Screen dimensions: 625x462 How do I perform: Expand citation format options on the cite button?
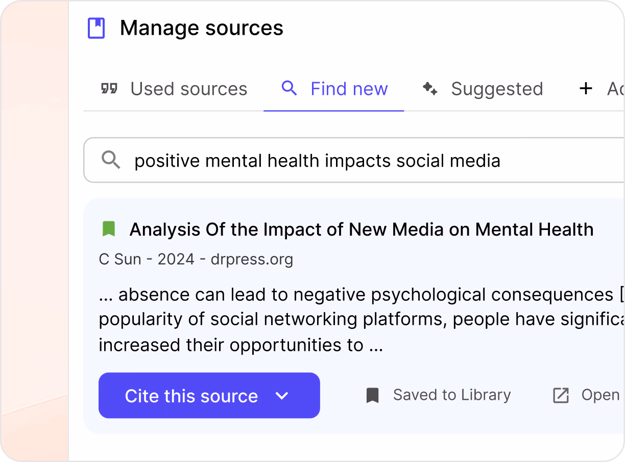pyautogui.click(x=282, y=395)
